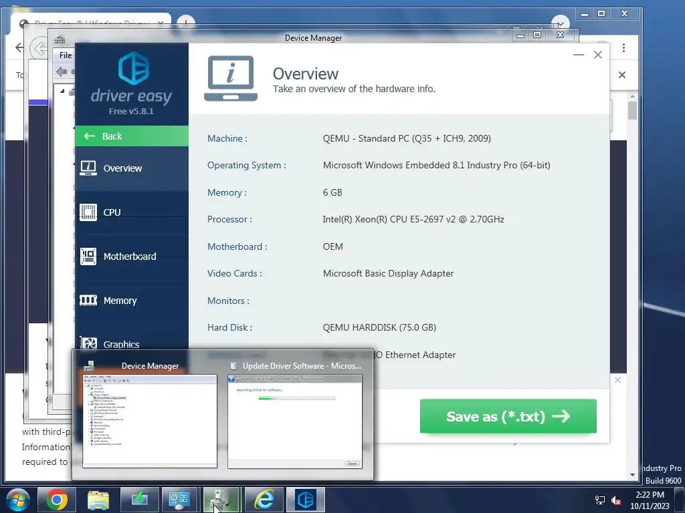Open the Graphics section in sidebar

(x=132, y=340)
